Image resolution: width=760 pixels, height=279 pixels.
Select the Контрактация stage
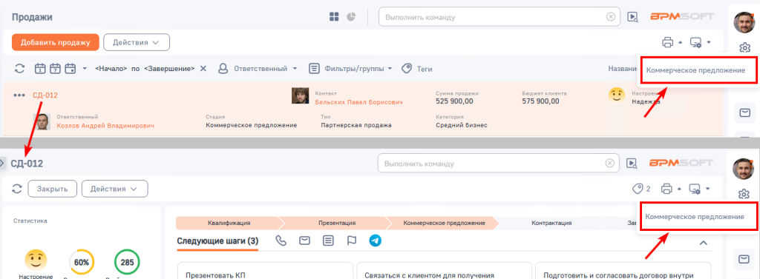(x=551, y=223)
